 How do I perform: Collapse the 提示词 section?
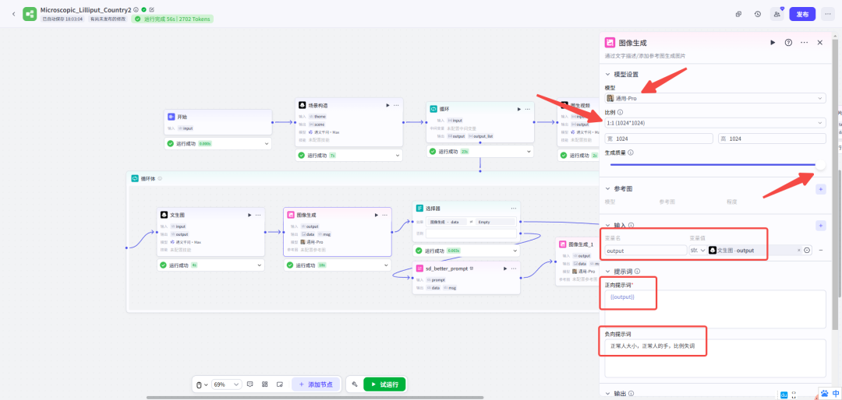tap(608, 272)
